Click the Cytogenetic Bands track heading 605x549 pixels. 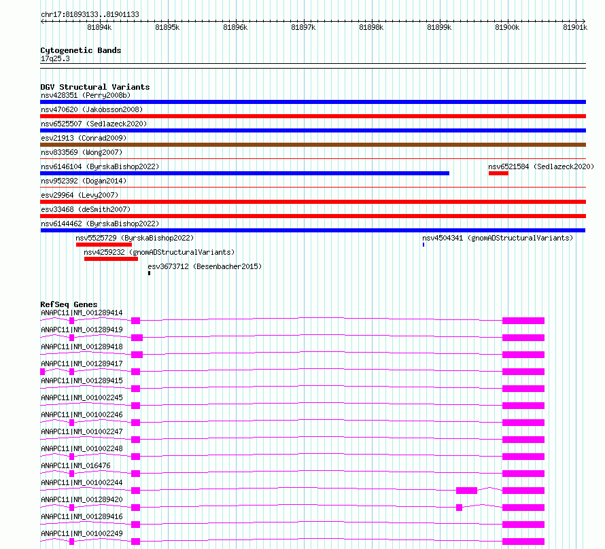81,50
